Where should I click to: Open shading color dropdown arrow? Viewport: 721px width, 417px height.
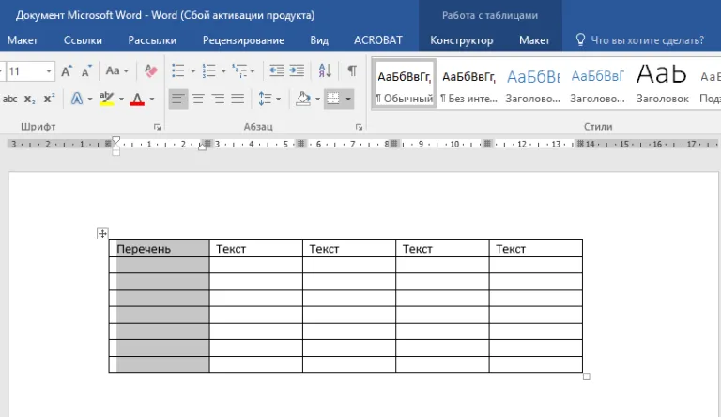point(317,99)
